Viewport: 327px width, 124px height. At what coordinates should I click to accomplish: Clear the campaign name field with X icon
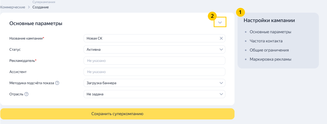tap(221, 38)
